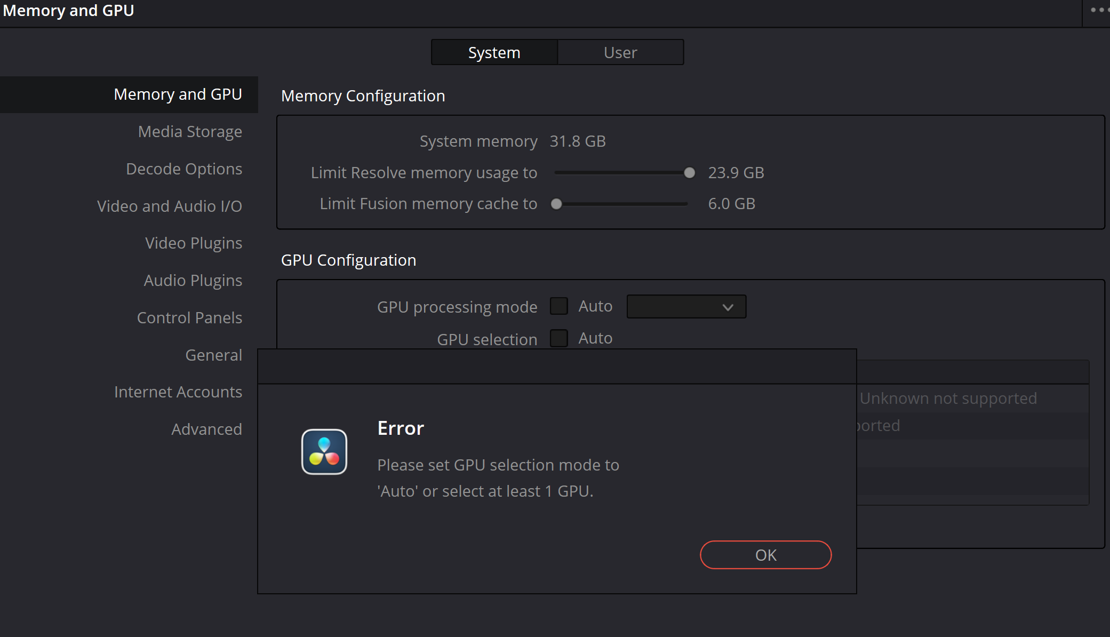Click the DaVinci Resolve logo icon in the error dialog
Screen dimensions: 1110x637
324,452
